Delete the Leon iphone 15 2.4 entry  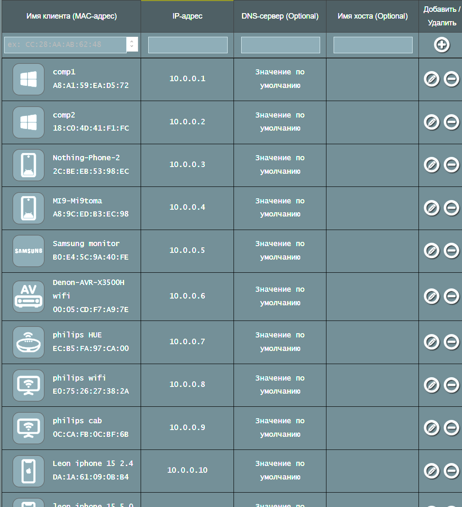(x=451, y=471)
